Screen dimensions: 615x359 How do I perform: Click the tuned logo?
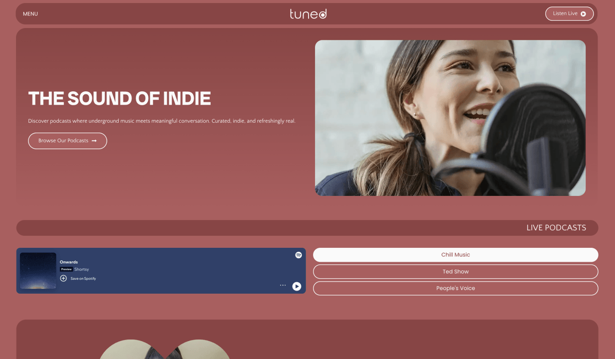(x=308, y=13)
